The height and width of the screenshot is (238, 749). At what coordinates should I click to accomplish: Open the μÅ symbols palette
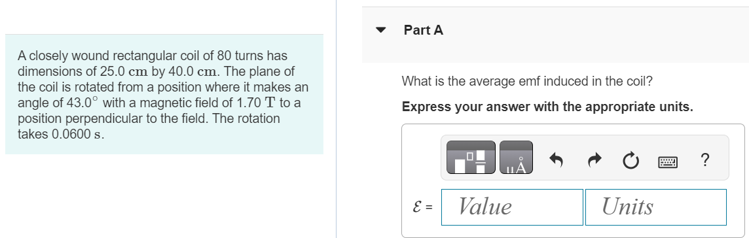516,158
